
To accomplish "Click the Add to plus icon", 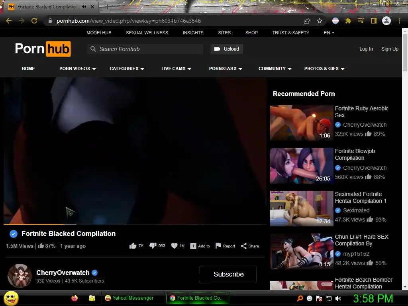I will click(x=193, y=246).
